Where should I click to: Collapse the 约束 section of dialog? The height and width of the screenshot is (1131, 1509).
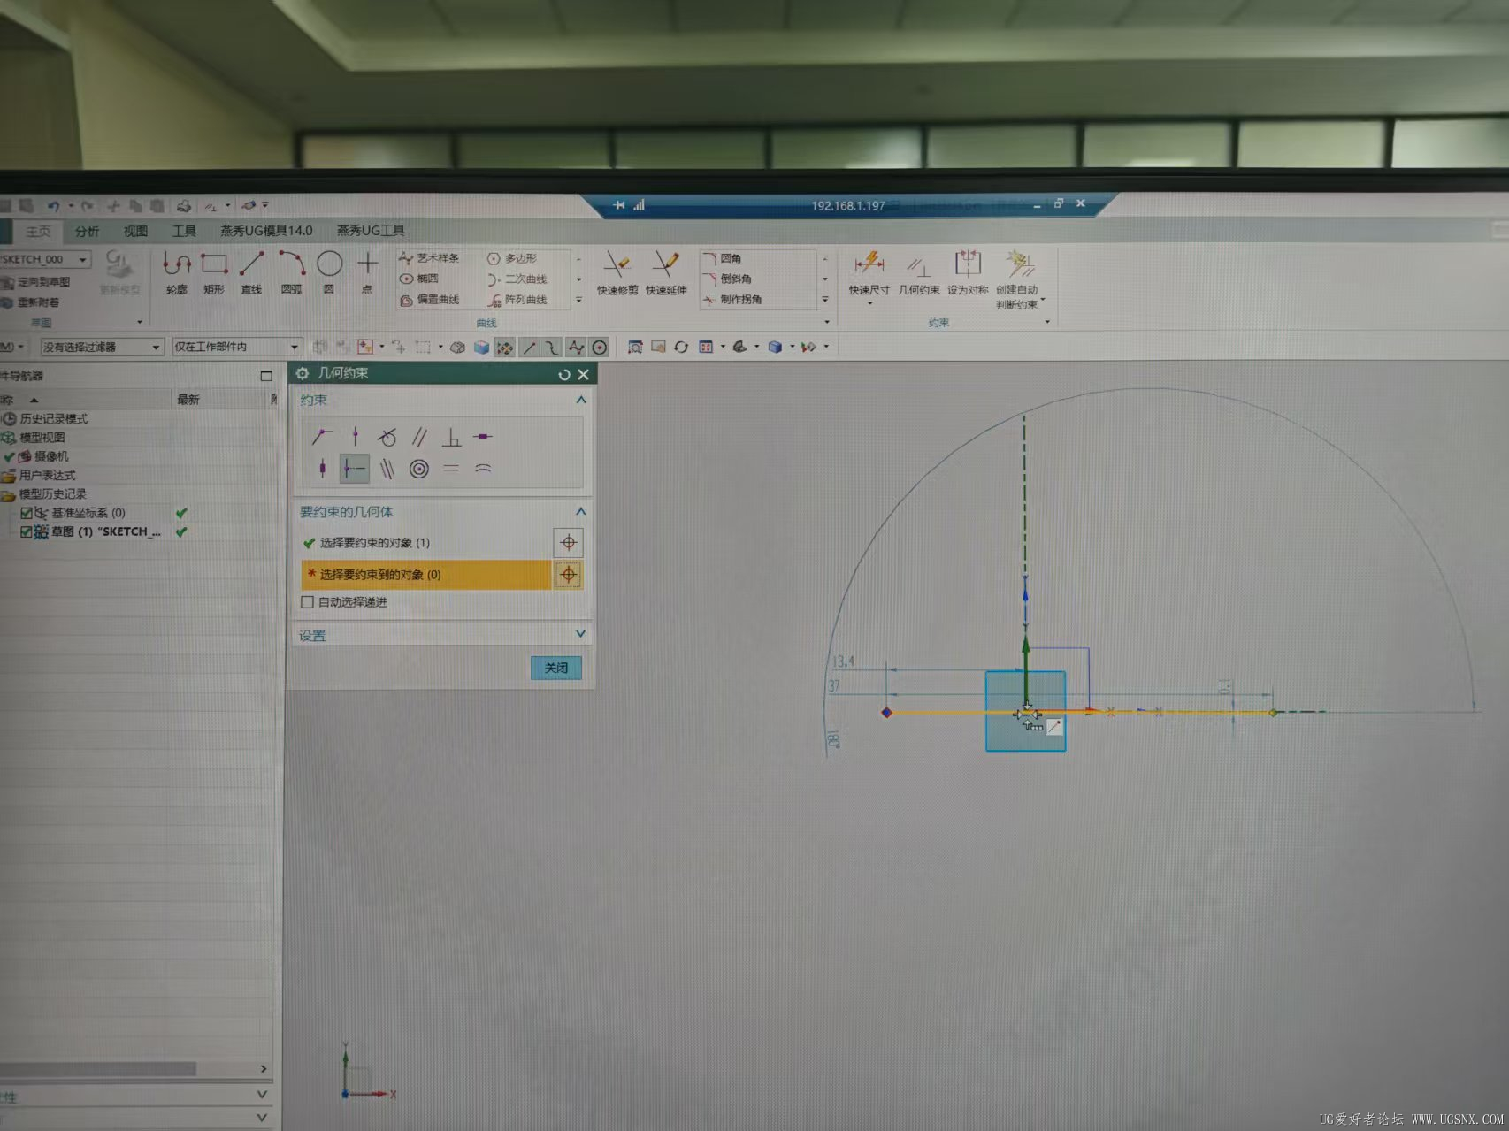pos(581,400)
